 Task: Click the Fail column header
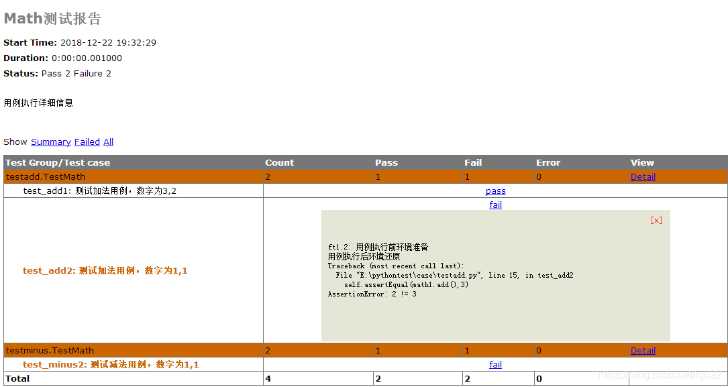click(473, 163)
